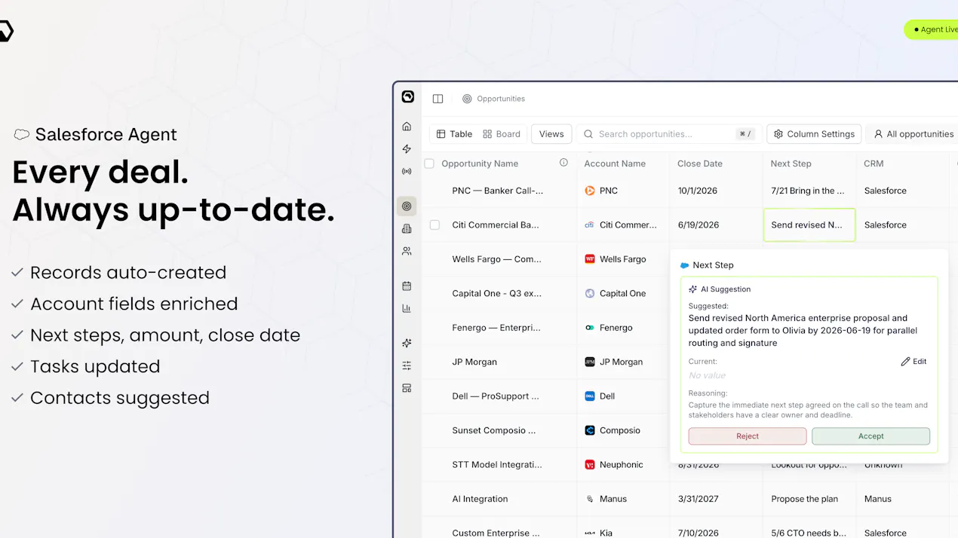Sort by Close Date column header

[x=700, y=164]
